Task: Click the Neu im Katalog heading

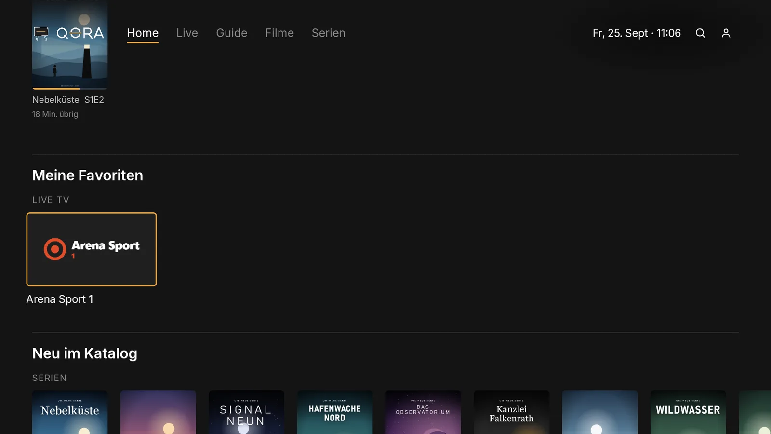Action: coord(85,353)
